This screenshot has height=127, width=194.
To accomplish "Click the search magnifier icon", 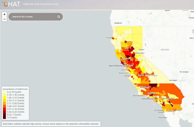I will pyautogui.click(x=59, y=17).
